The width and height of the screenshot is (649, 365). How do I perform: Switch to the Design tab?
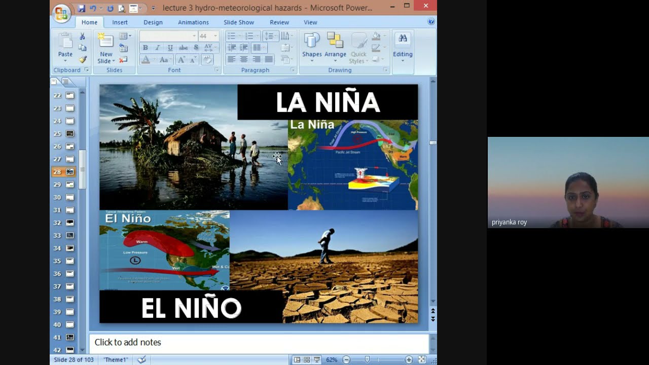(x=153, y=22)
